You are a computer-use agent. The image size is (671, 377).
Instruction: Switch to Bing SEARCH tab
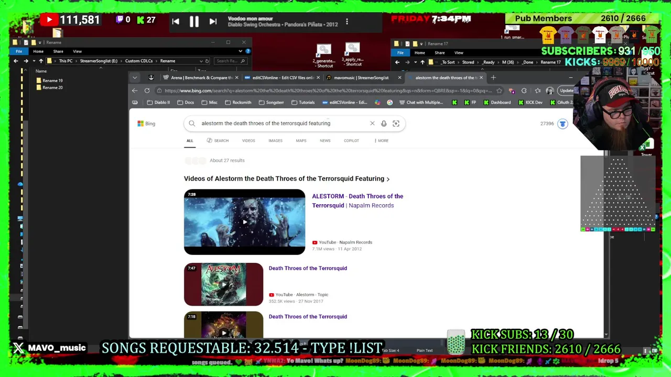(218, 140)
